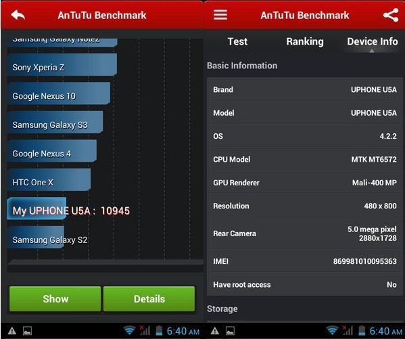Tap the OS 4.2.2 row
Screen dimensions: 405x339
(305, 136)
